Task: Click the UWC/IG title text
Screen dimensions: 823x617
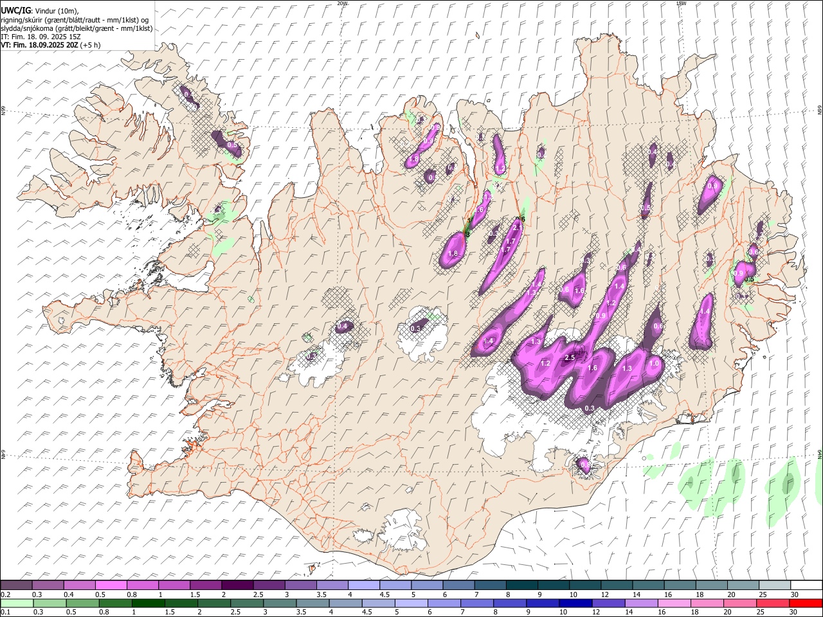Action: [15, 11]
